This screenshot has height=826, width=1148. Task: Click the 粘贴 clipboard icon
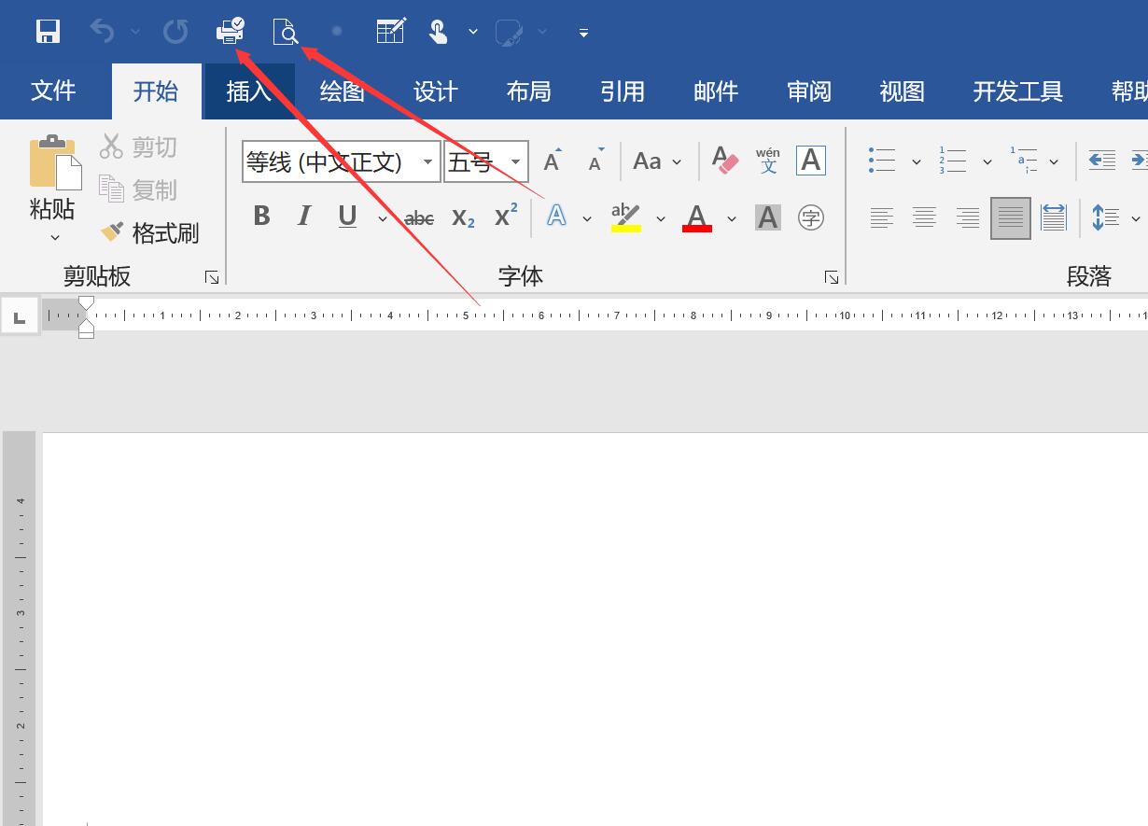tap(54, 162)
